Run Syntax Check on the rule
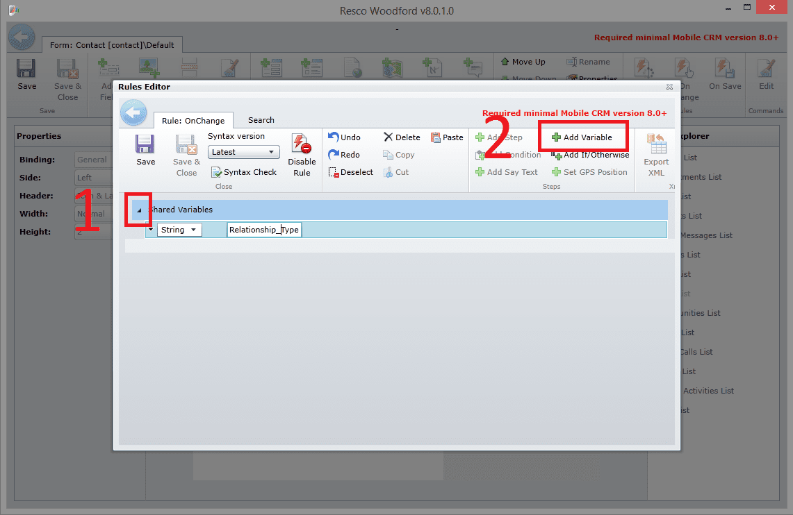This screenshot has height=515, width=793. pos(244,172)
